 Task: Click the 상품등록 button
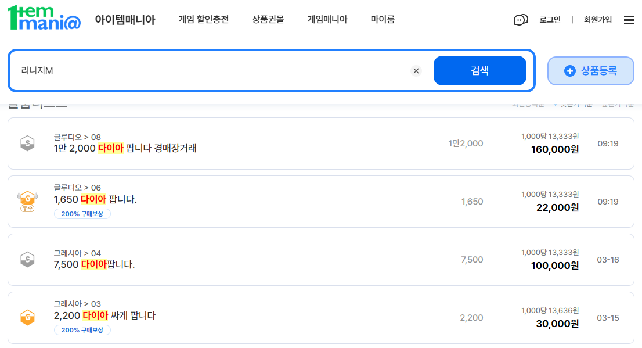591,71
